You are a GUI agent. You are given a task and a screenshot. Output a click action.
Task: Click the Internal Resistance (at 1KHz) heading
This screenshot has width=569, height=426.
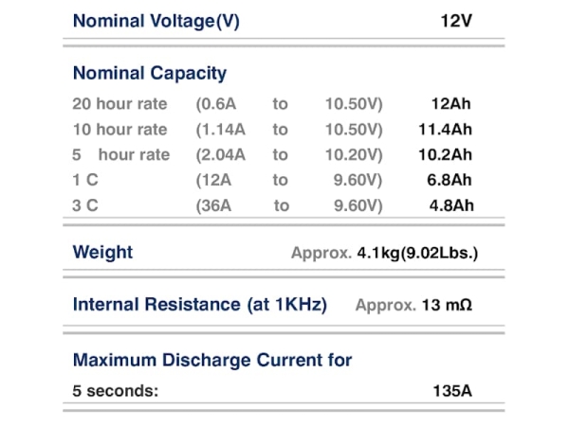(200, 305)
